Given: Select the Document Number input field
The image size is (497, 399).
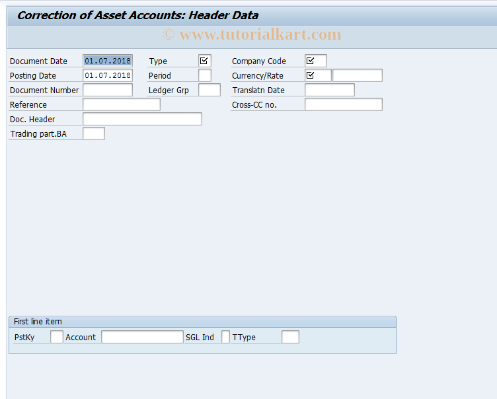Looking at the screenshot, I should 108,90.
